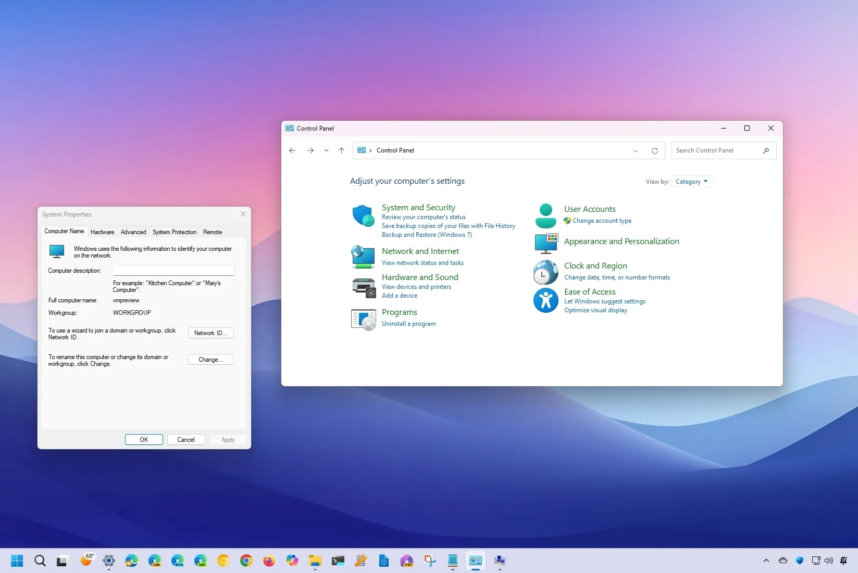Image resolution: width=858 pixels, height=573 pixels.
Task: Open the System and Security heading link
Action: coord(418,207)
